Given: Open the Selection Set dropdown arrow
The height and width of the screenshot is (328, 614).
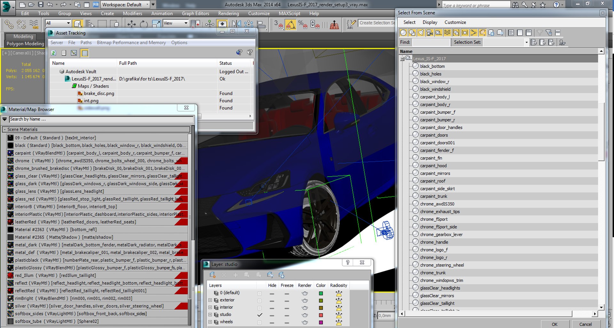Looking at the screenshot, I should [526, 42].
